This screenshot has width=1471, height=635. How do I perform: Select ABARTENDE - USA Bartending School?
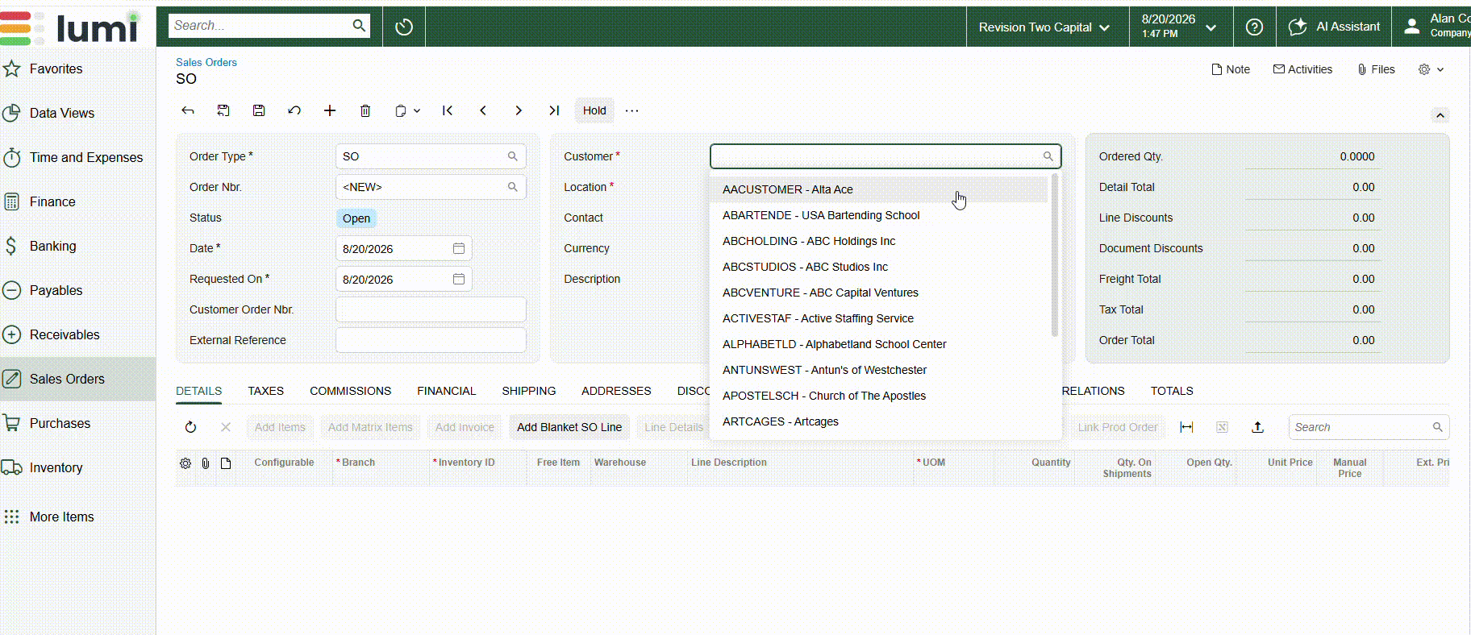click(x=878, y=215)
